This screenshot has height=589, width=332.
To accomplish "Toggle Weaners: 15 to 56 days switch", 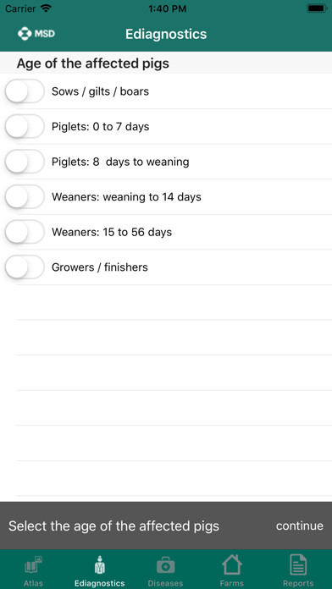I will [x=25, y=232].
